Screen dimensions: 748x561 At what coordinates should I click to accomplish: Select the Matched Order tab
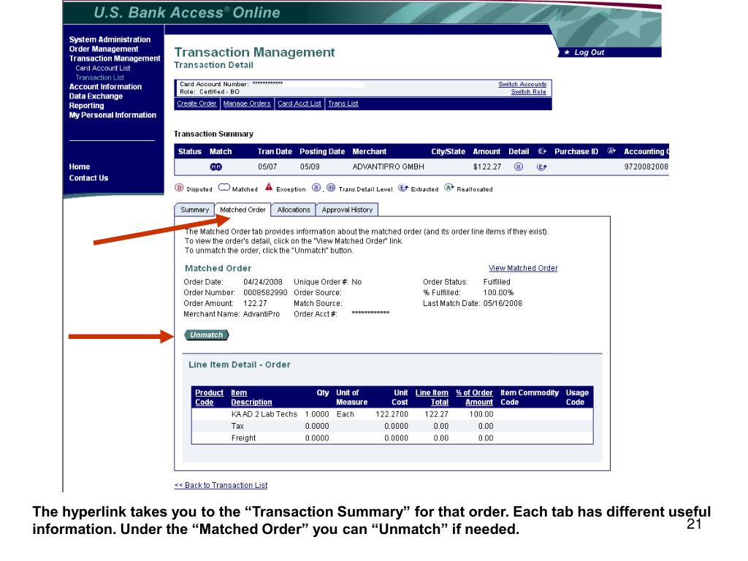coord(243,210)
